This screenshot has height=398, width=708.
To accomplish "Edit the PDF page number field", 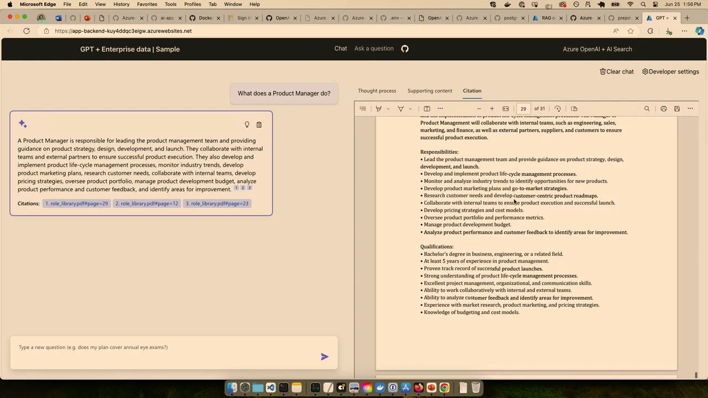I will click(x=523, y=109).
